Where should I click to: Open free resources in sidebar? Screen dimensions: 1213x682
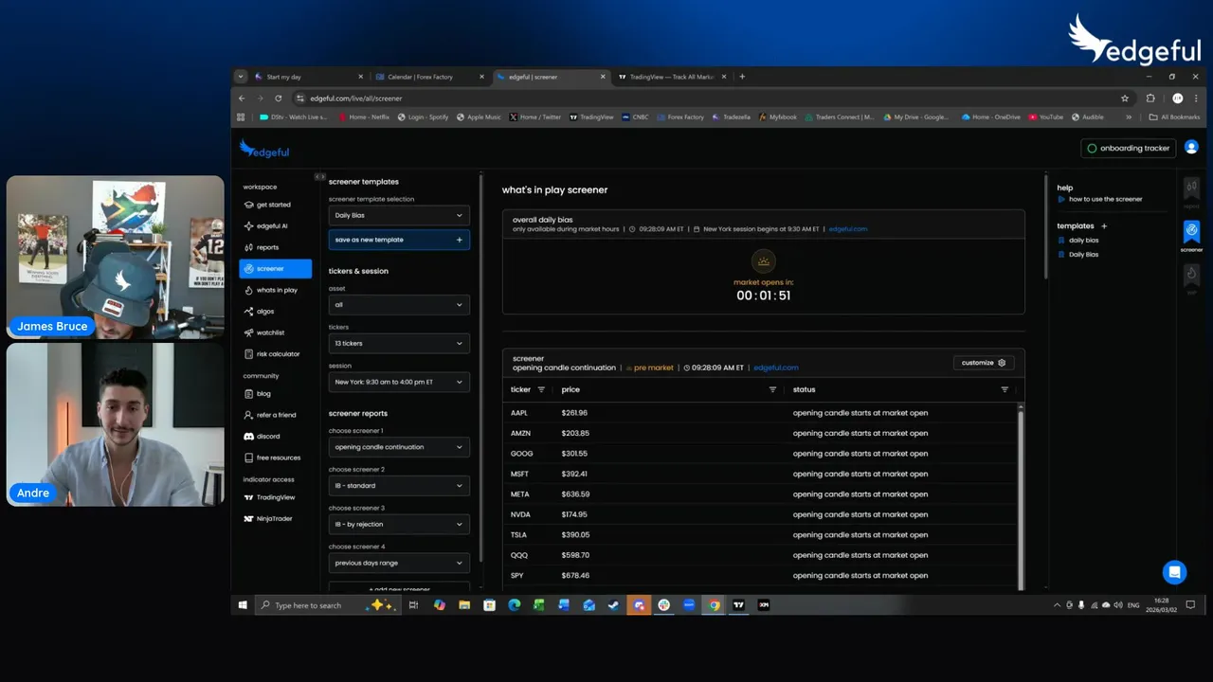(x=278, y=458)
